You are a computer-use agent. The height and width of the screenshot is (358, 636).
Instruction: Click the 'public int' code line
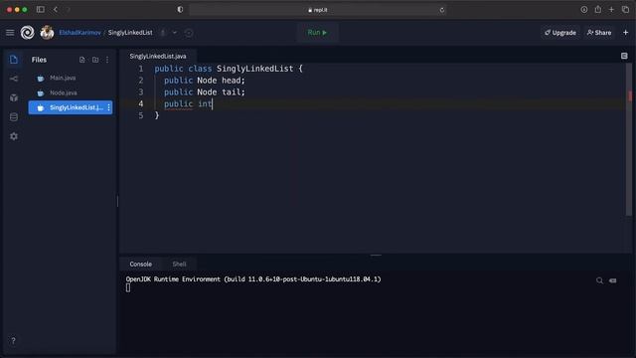coord(188,103)
